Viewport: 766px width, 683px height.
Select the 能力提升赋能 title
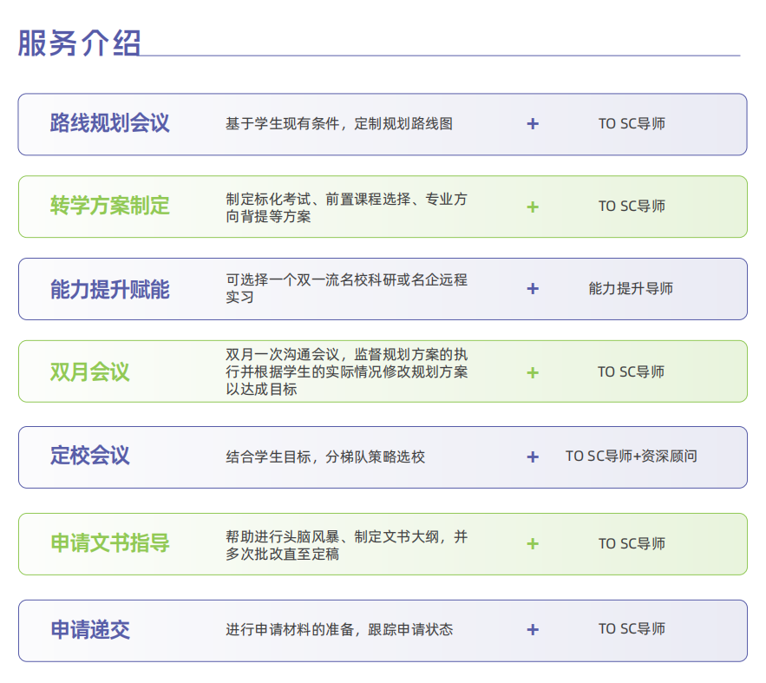click(109, 289)
